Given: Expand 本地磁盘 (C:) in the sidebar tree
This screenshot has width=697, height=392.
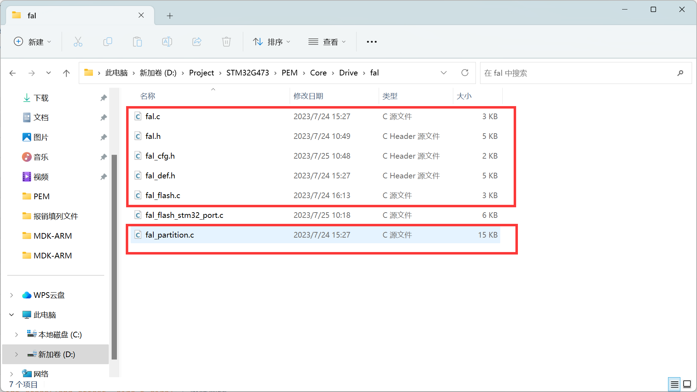Looking at the screenshot, I should coord(16,335).
